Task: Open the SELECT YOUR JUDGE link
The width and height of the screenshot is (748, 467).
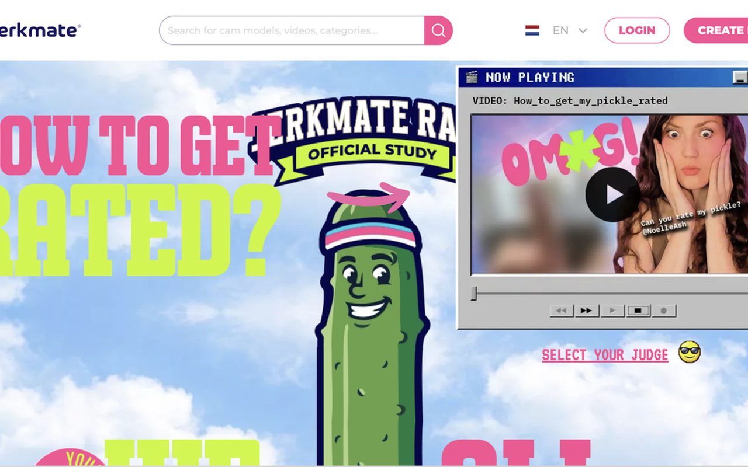Action: click(x=605, y=355)
